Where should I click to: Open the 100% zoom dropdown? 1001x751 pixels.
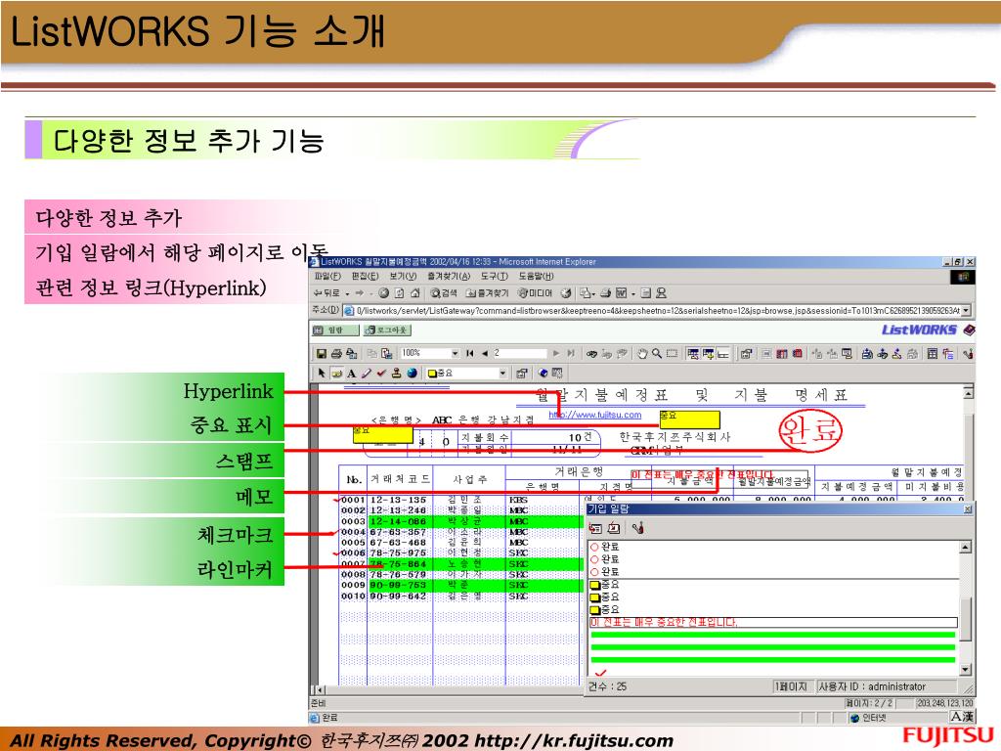pos(455,353)
